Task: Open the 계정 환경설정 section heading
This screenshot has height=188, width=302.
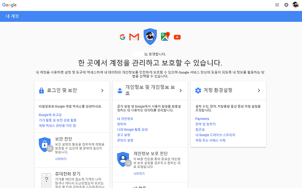Action: (218, 90)
